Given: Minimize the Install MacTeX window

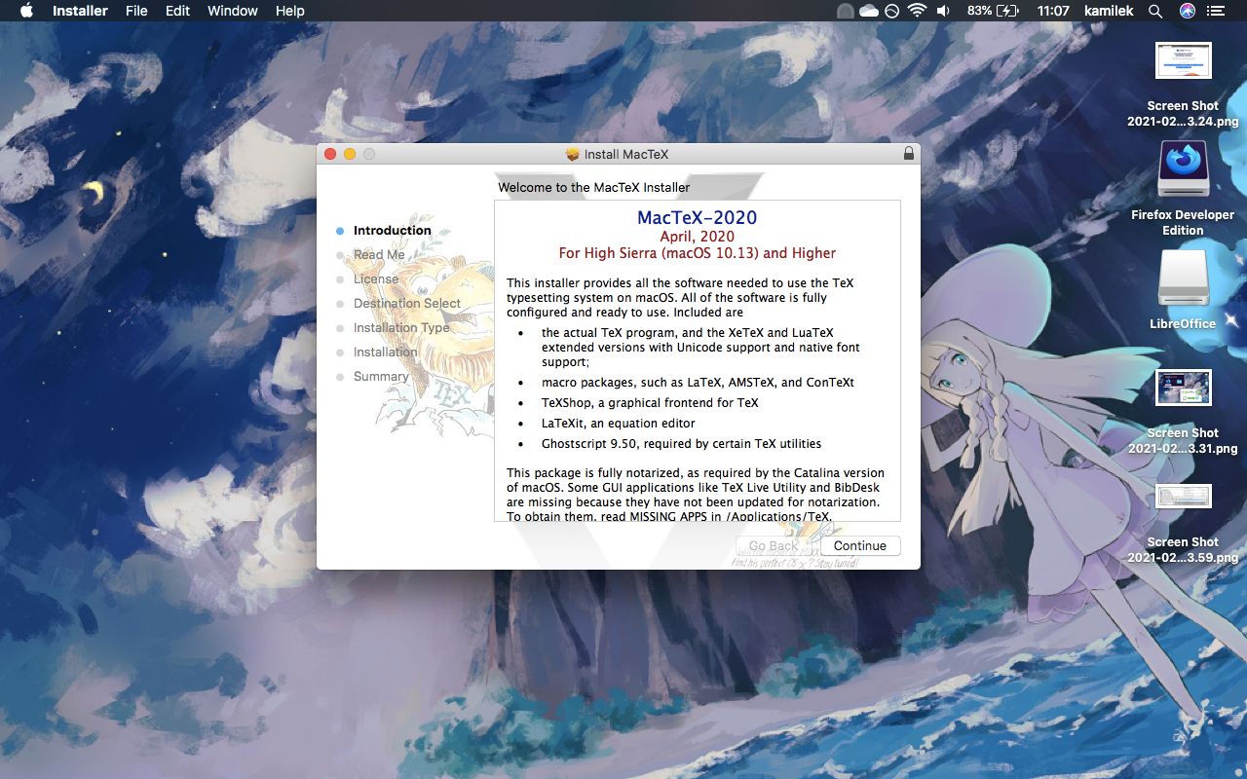Looking at the screenshot, I should pos(350,154).
